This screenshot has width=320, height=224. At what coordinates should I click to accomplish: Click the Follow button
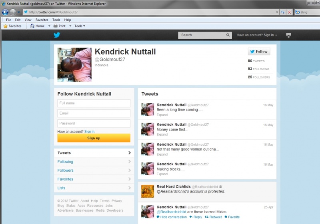click(259, 52)
